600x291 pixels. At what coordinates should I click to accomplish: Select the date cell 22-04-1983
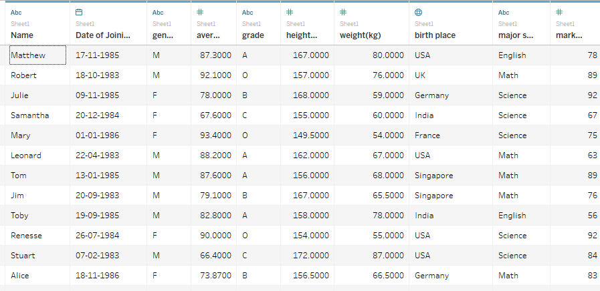tap(97, 156)
